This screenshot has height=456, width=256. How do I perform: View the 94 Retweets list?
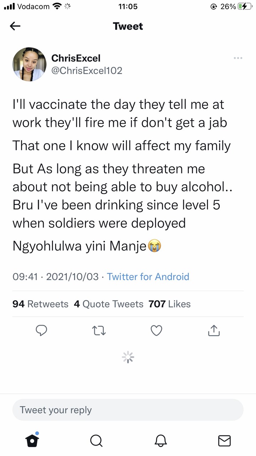point(40,304)
